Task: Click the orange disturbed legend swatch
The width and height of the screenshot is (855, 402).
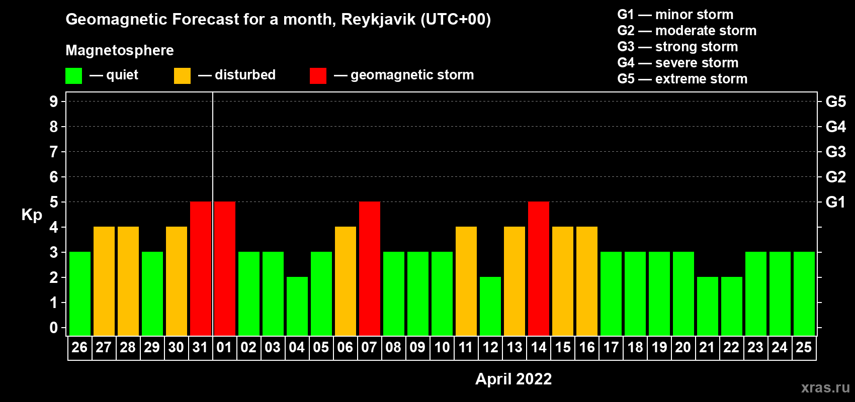Action: 182,76
